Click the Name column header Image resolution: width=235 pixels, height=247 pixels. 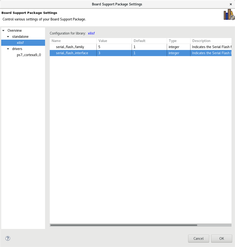tap(73, 41)
